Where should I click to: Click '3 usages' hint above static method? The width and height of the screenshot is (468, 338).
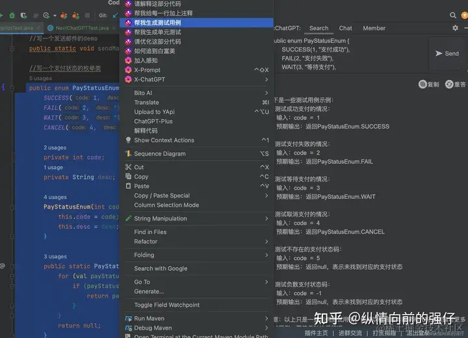click(x=55, y=257)
